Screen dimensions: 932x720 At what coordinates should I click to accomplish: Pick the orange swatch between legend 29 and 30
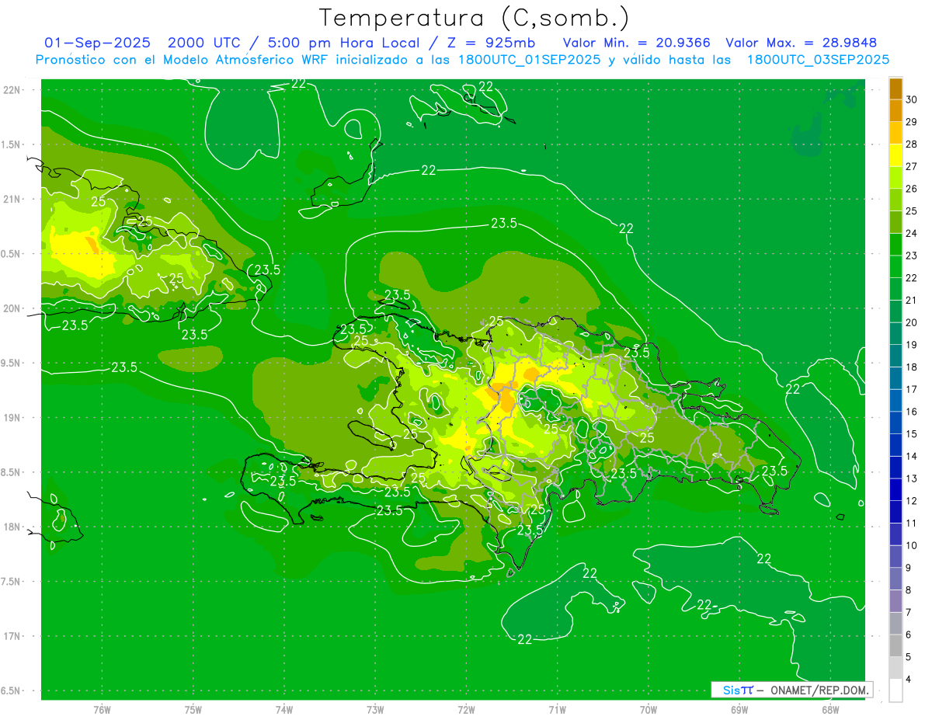click(895, 111)
